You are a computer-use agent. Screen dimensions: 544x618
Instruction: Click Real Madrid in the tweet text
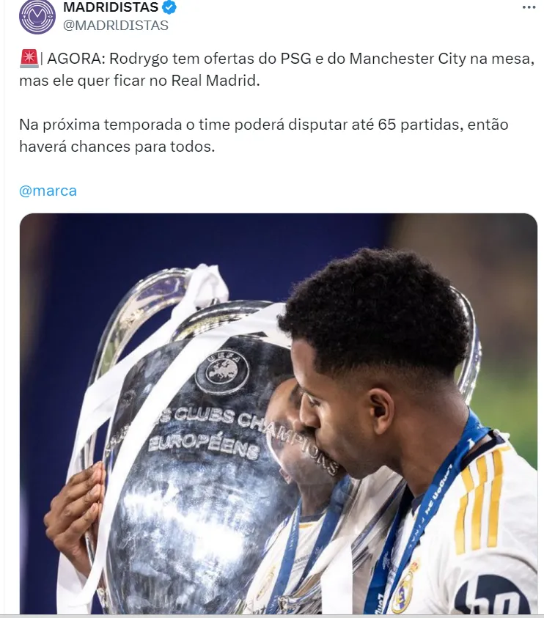pos(216,81)
